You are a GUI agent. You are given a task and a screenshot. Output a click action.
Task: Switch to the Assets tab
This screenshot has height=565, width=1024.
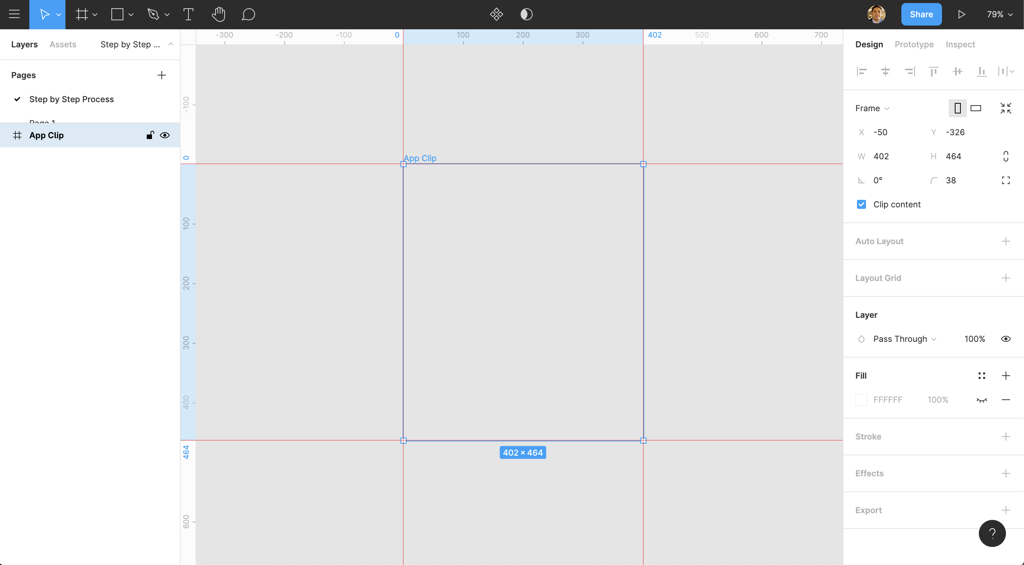pyautogui.click(x=63, y=44)
